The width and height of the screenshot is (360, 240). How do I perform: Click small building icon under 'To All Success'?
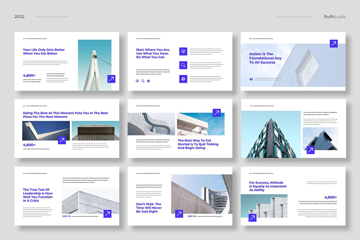pos(251,79)
